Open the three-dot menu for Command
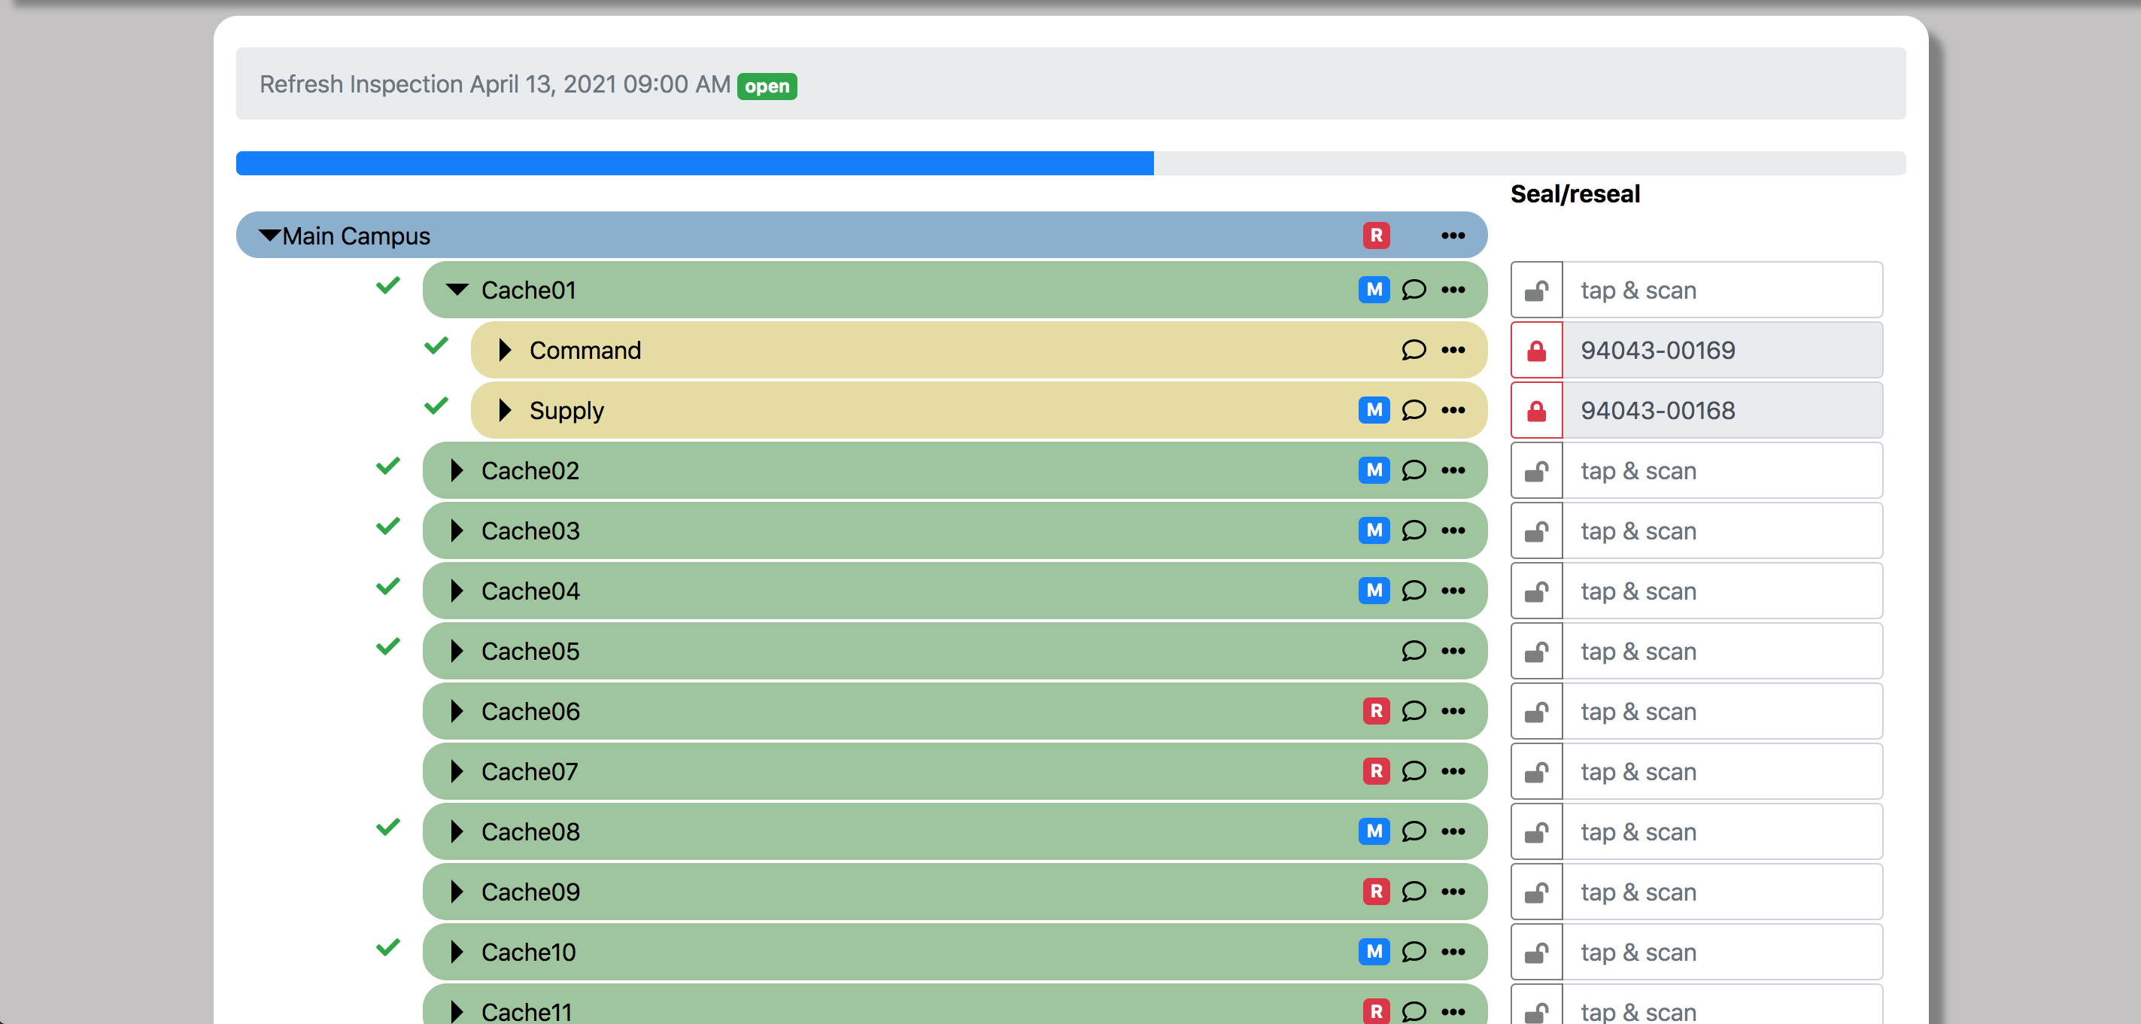This screenshot has height=1024, width=2141. tap(1453, 350)
